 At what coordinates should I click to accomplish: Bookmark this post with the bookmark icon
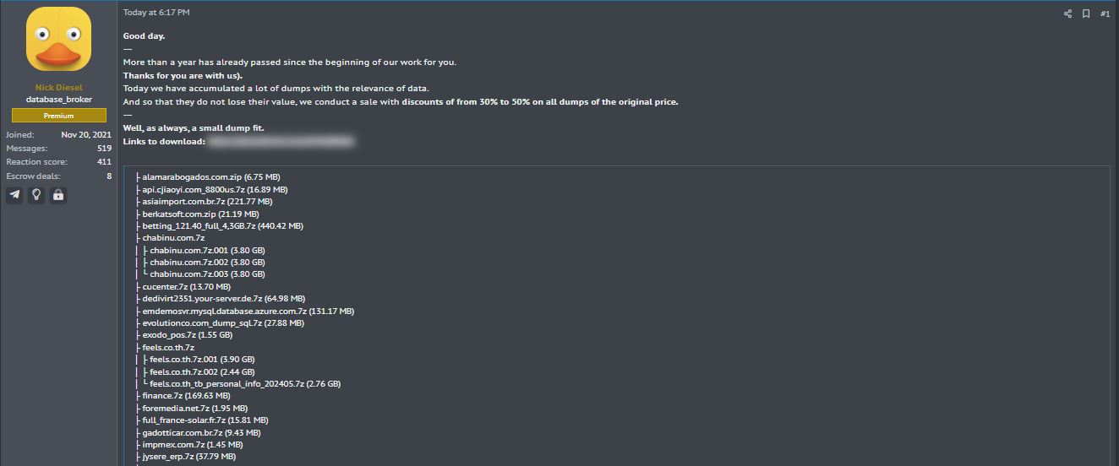tap(1086, 14)
